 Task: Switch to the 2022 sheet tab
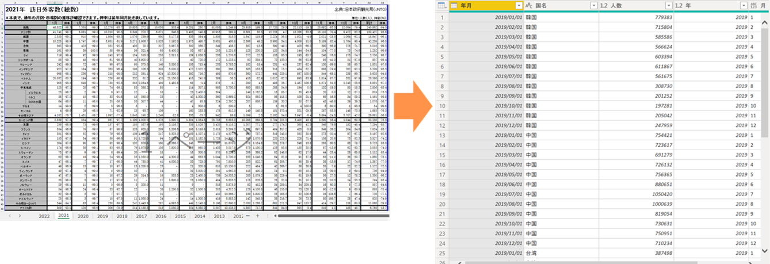click(x=44, y=216)
